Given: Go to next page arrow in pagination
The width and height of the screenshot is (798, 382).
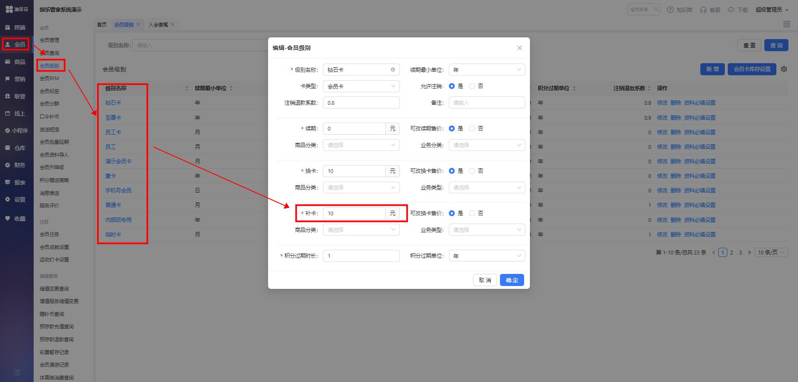Looking at the screenshot, I should (x=749, y=252).
